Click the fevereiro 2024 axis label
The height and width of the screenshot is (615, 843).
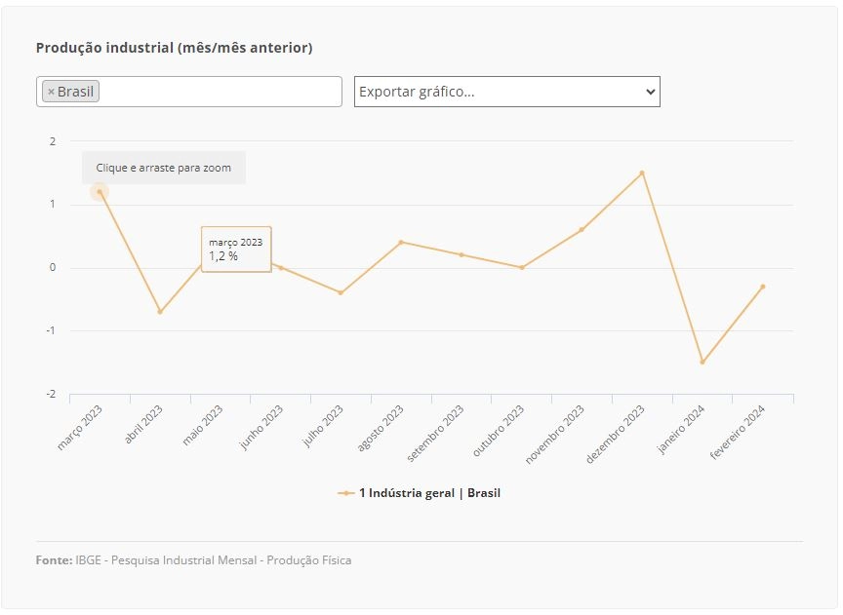pos(737,433)
